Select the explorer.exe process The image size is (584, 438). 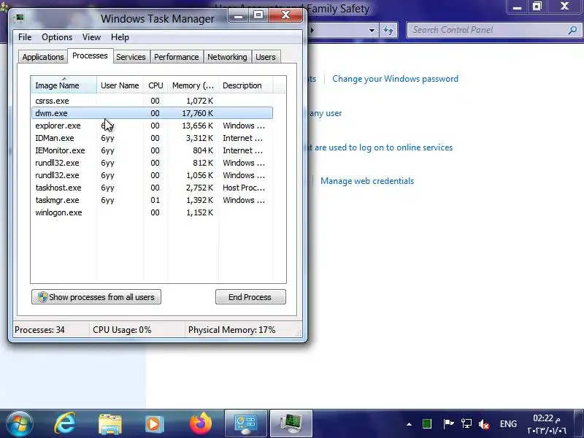153,126
